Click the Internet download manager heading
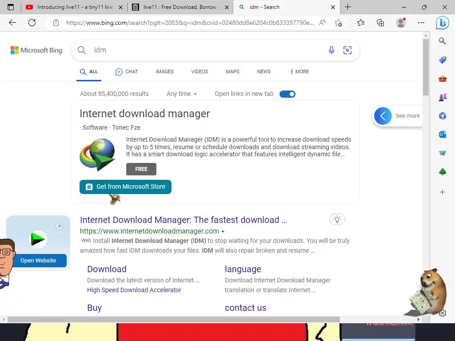The width and height of the screenshot is (455, 341). (x=144, y=114)
